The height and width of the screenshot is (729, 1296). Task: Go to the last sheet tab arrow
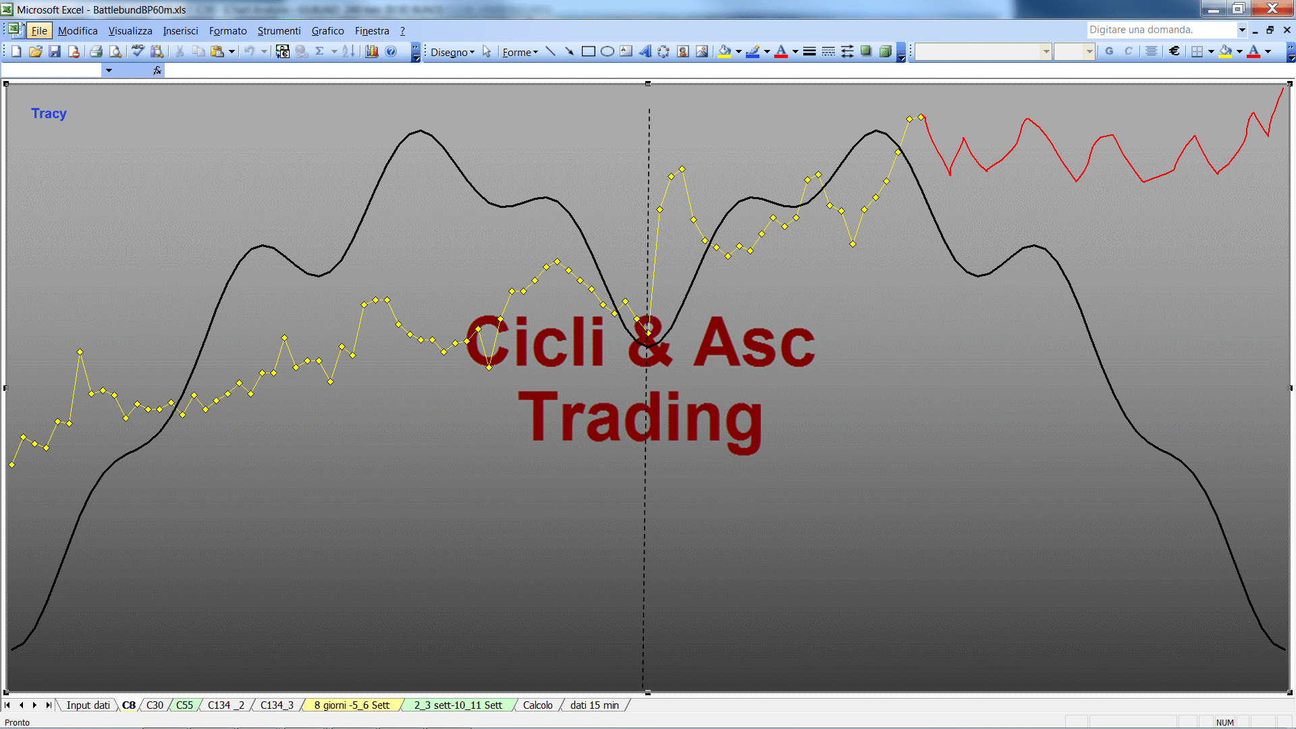tap(49, 705)
